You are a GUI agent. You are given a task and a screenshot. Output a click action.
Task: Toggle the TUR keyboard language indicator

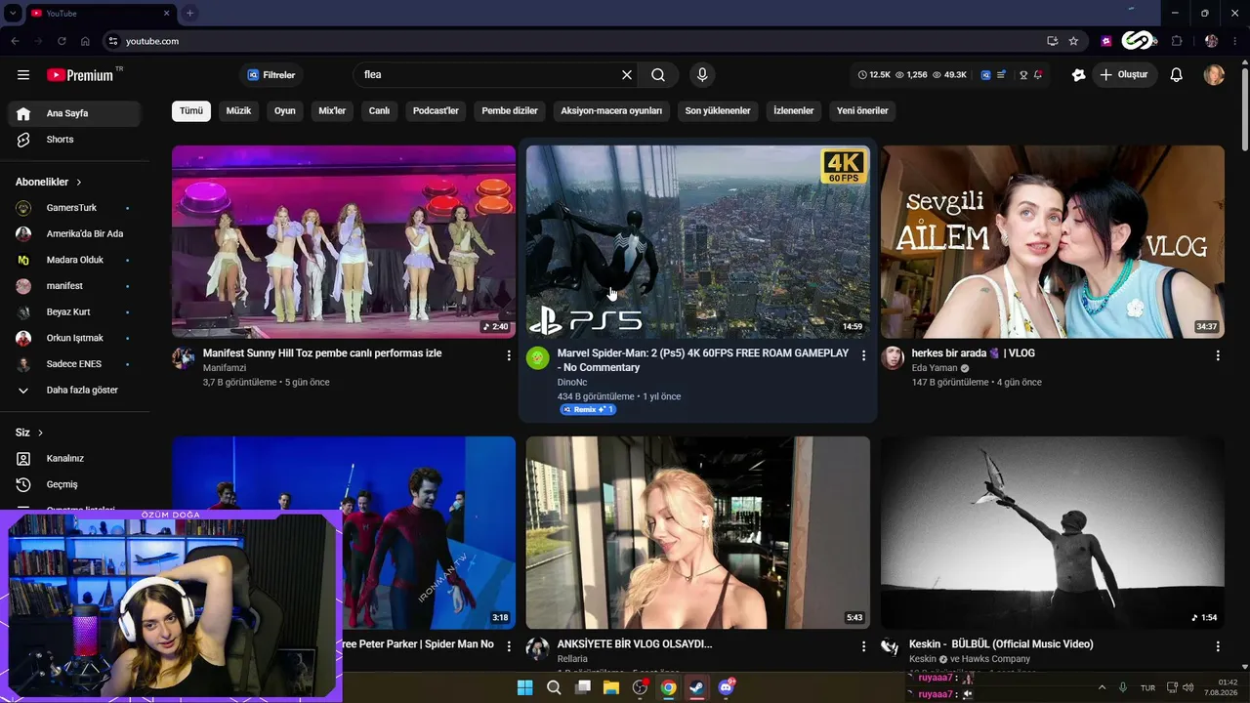[1147, 687]
